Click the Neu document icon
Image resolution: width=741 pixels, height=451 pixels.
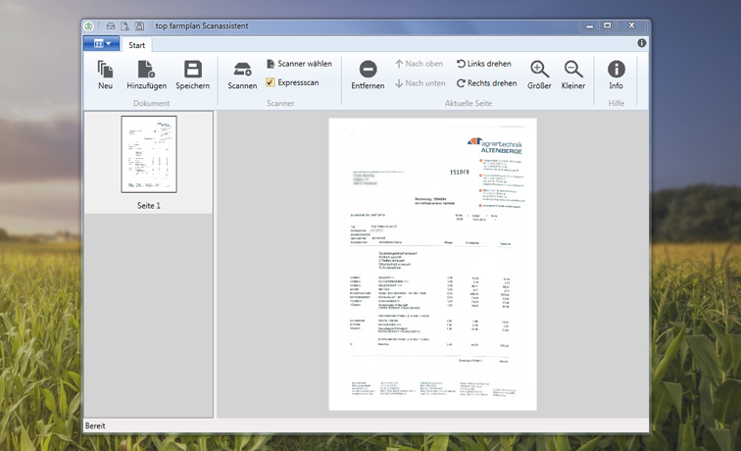pos(105,74)
